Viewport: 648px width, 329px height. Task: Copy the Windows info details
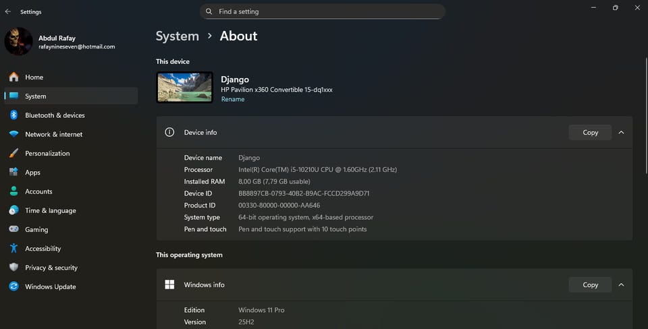click(x=590, y=285)
